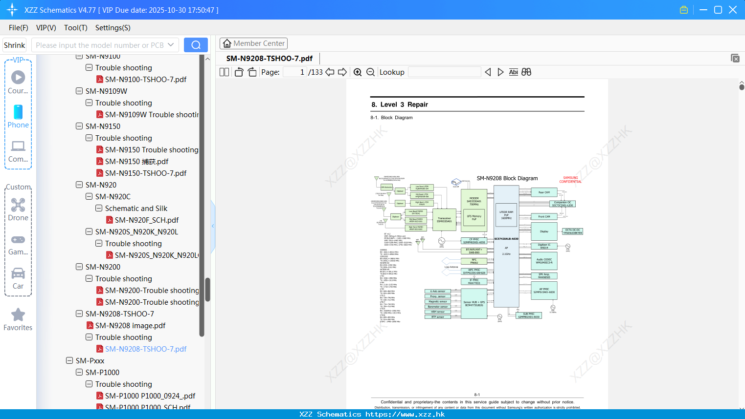The width and height of the screenshot is (745, 419).
Task: Select the SM-N9208-TSHOO-7.pdf tab
Action: [x=270, y=58]
